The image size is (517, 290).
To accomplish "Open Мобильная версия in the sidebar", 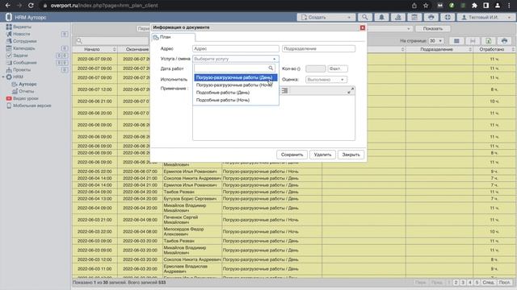I will [x=32, y=106].
